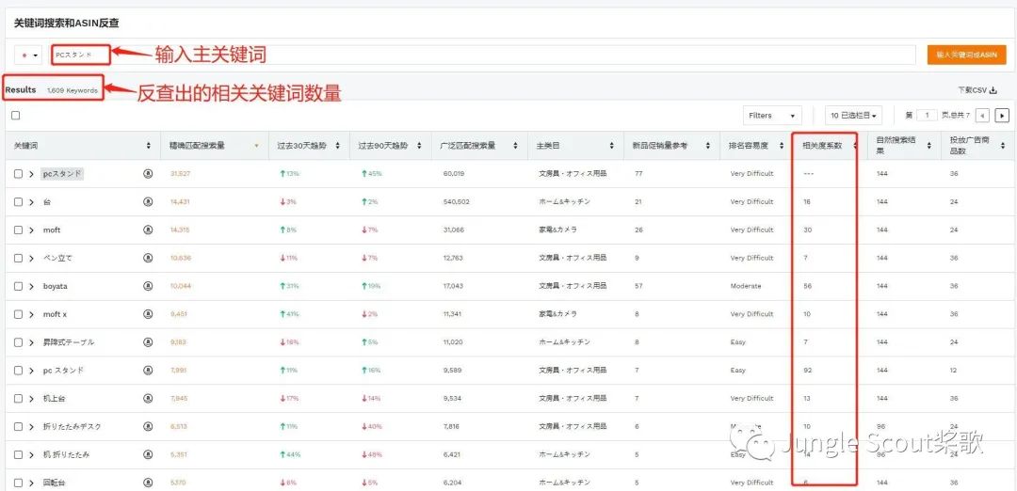Sort by 新品促销量参考 column
Image resolution: width=1017 pixels, height=491 pixels.
[x=707, y=147]
